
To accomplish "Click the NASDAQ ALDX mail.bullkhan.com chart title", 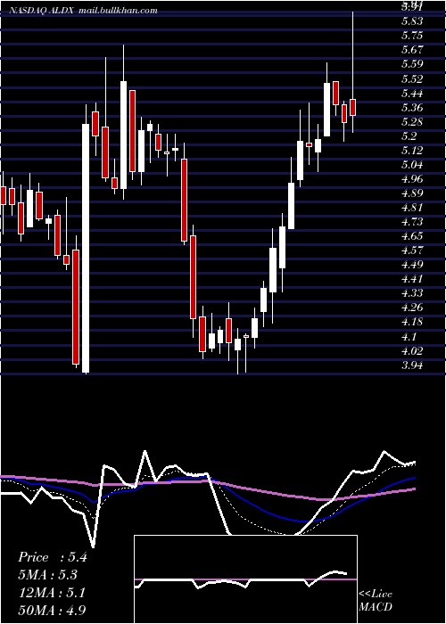I will pyautogui.click(x=84, y=11).
